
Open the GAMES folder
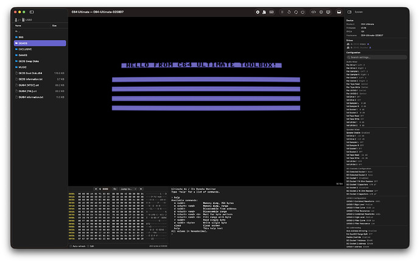pyautogui.click(x=40, y=55)
